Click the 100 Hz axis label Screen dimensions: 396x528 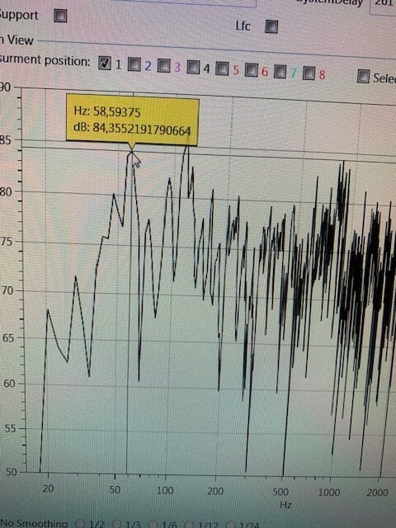click(165, 490)
